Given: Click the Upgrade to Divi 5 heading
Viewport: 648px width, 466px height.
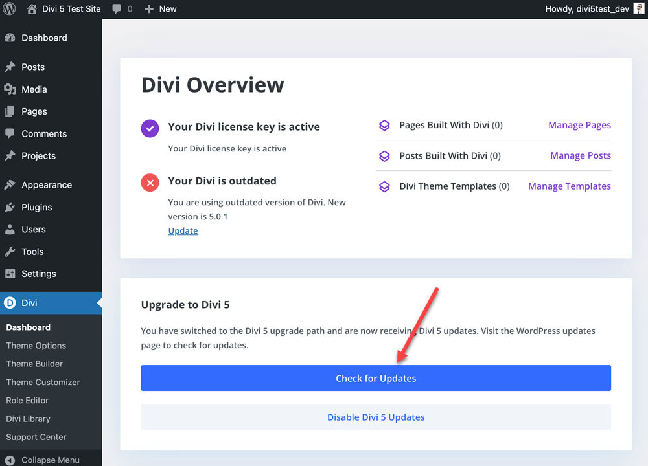Looking at the screenshot, I should click(185, 305).
